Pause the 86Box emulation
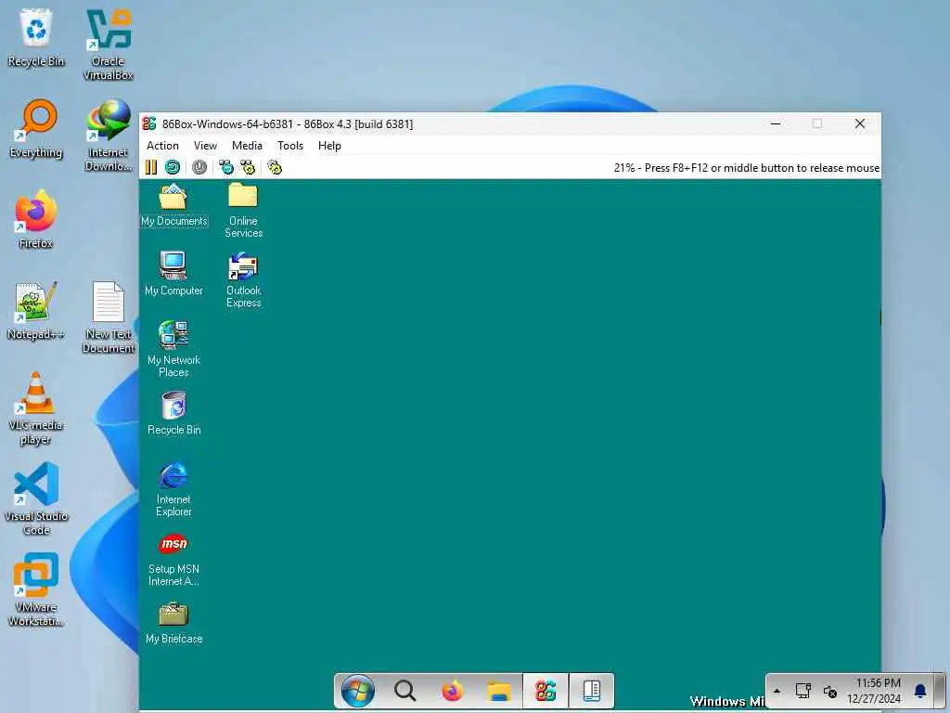This screenshot has width=950, height=713. [x=151, y=167]
